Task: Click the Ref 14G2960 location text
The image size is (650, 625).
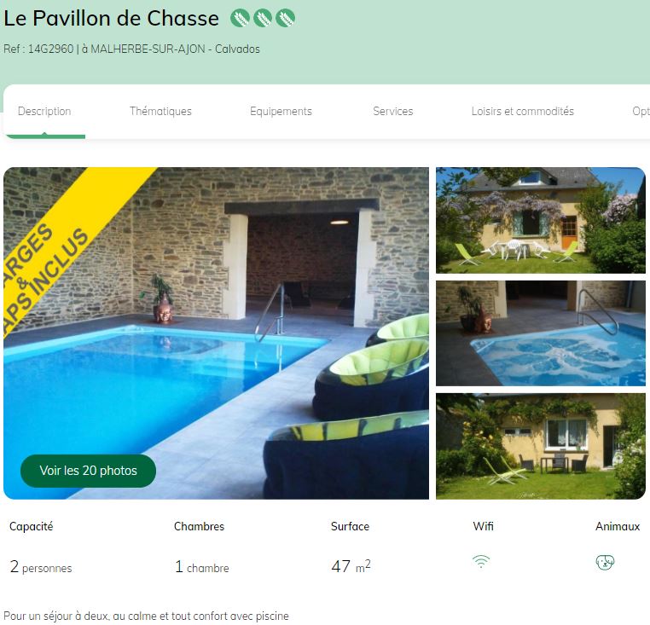Action: coord(131,49)
